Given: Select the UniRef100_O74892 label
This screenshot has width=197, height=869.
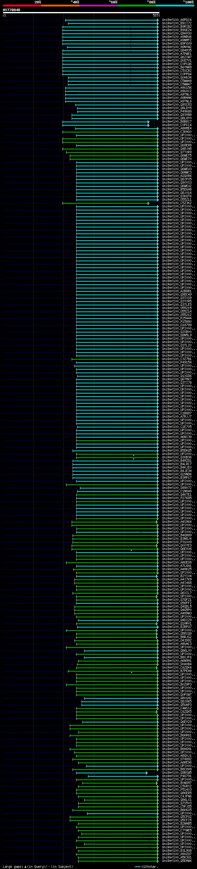Looking at the screenshot, I should tap(176, 759).
